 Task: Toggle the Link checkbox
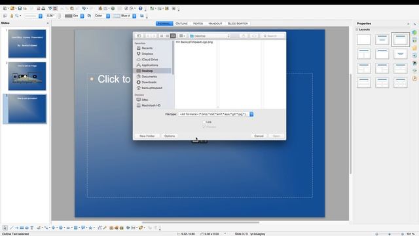point(204,122)
